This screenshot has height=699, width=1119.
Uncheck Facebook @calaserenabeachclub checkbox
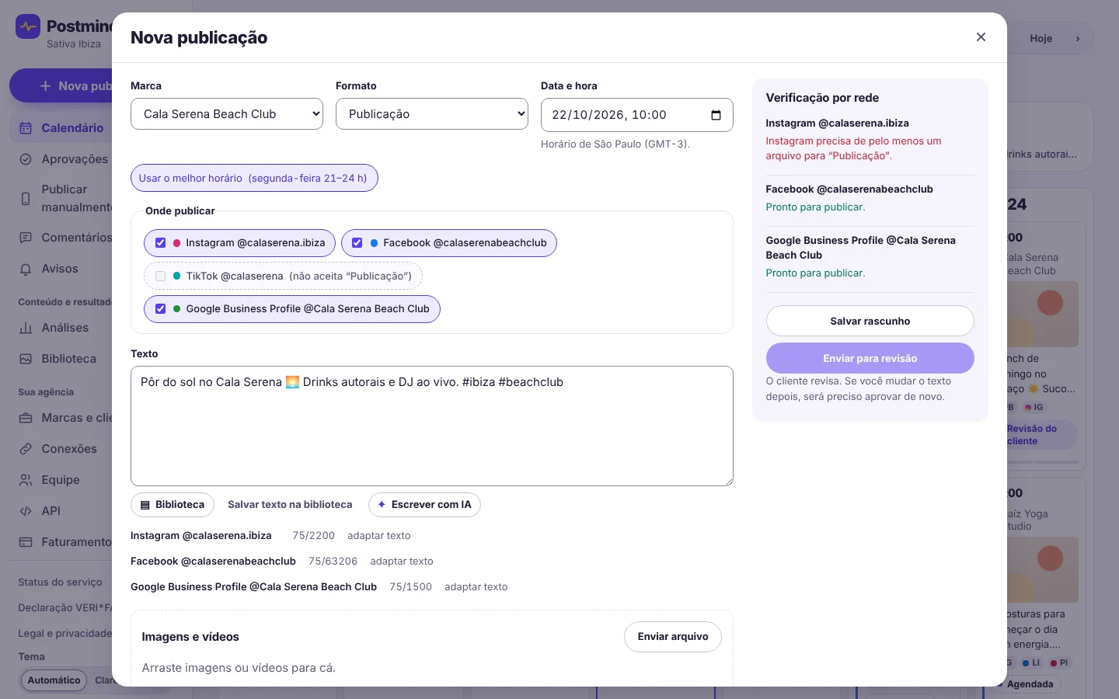coord(357,243)
